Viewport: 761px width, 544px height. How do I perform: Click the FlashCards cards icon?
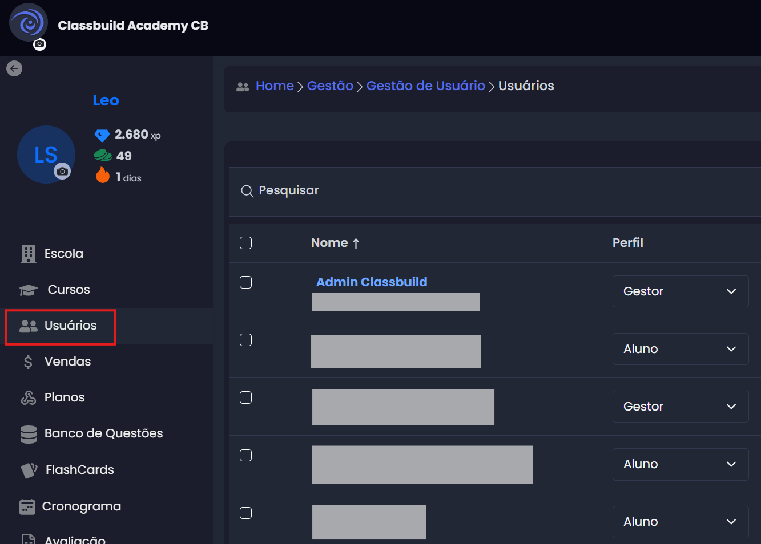[x=29, y=470]
